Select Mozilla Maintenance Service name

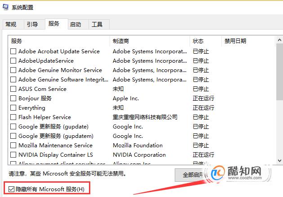click(55, 145)
